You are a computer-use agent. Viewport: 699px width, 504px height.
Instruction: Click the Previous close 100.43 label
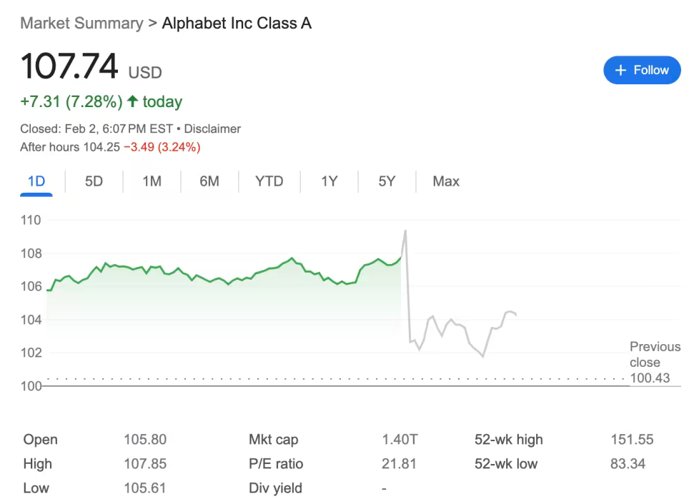point(655,362)
